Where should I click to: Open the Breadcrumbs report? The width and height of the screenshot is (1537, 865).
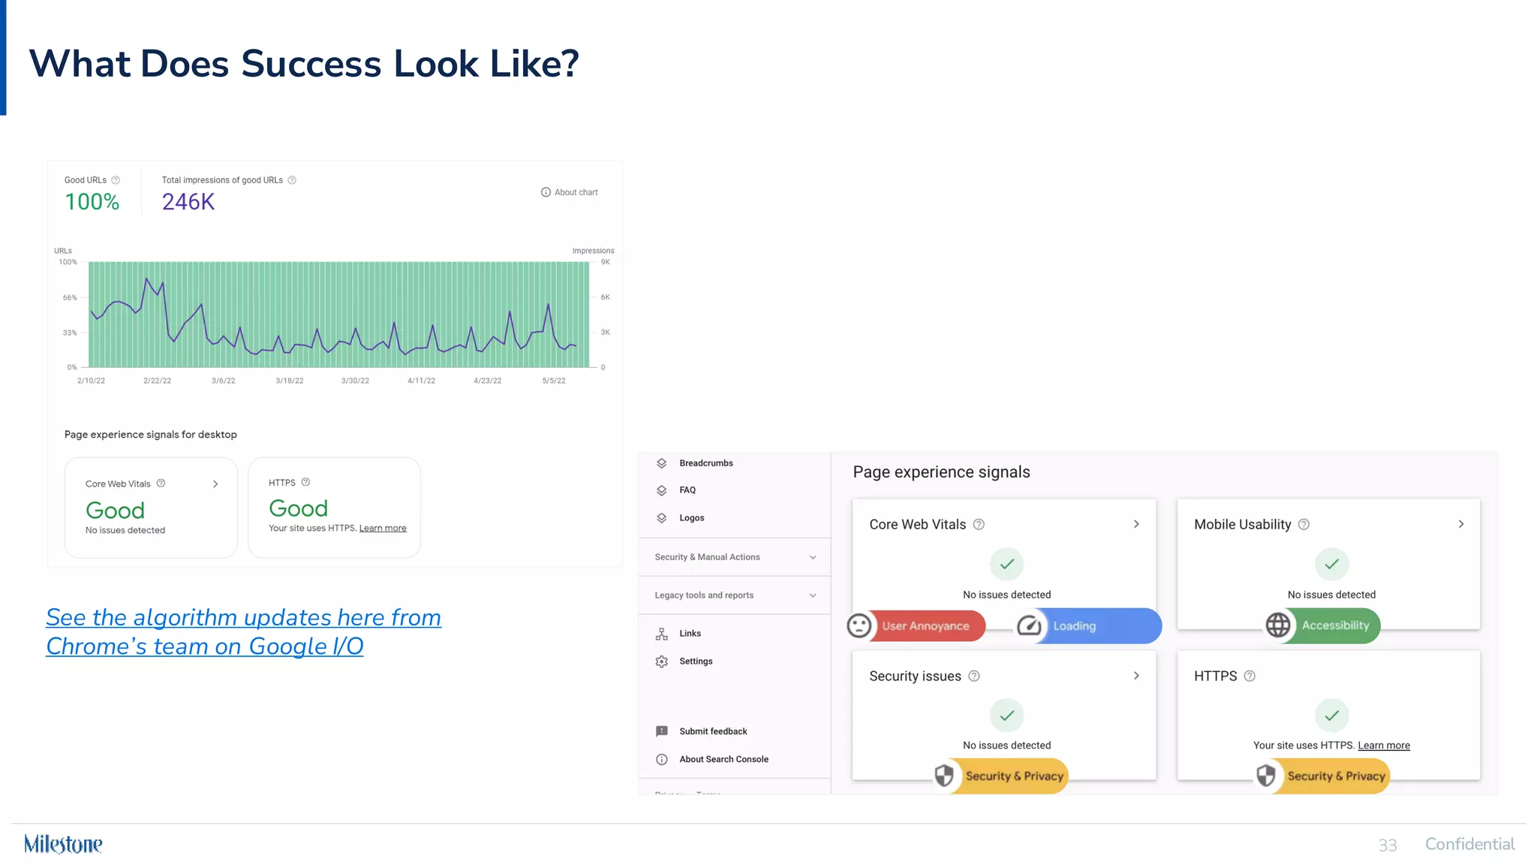[706, 463]
